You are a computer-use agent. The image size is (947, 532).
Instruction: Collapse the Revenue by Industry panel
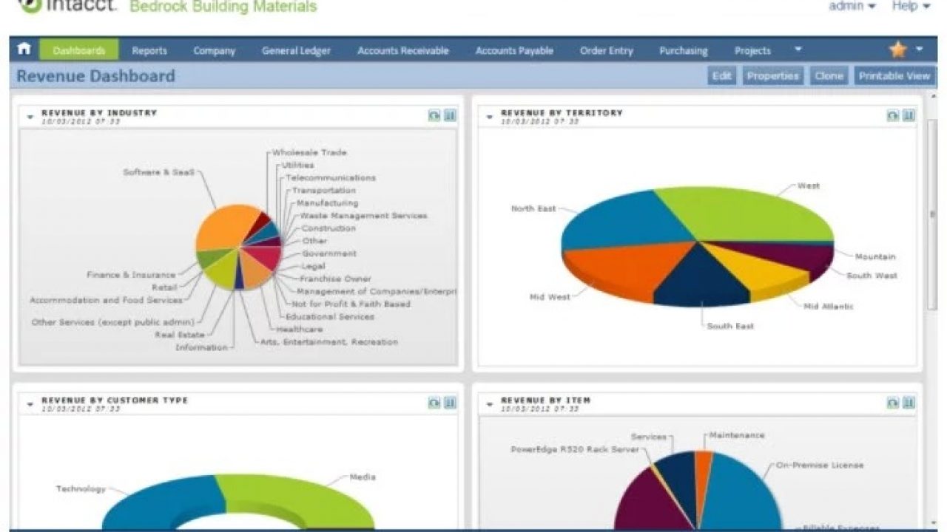(30, 117)
